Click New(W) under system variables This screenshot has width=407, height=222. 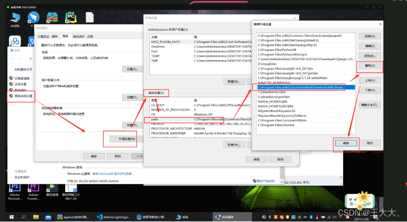tap(234, 145)
